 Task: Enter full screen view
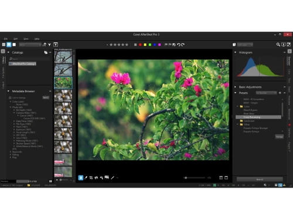(288, 45)
